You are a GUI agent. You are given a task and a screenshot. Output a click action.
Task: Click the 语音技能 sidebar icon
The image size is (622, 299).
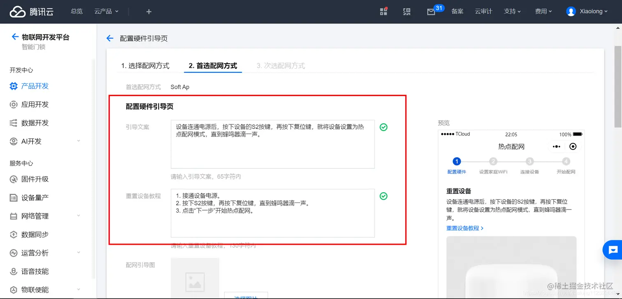pyautogui.click(x=14, y=271)
